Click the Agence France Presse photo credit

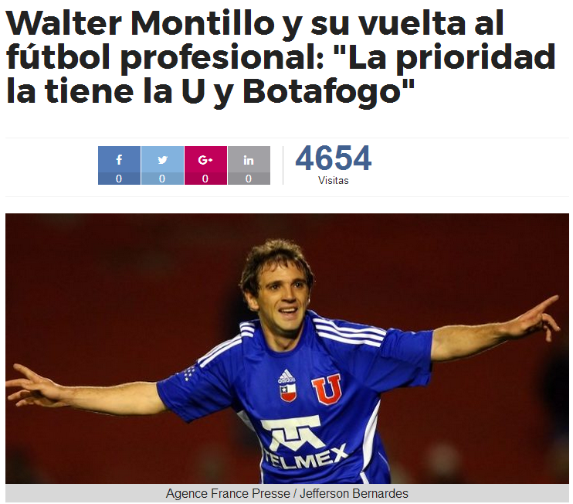point(228,493)
